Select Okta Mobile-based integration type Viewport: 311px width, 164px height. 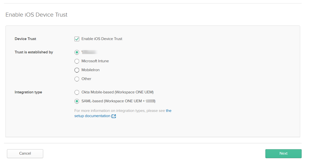(x=77, y=92)
